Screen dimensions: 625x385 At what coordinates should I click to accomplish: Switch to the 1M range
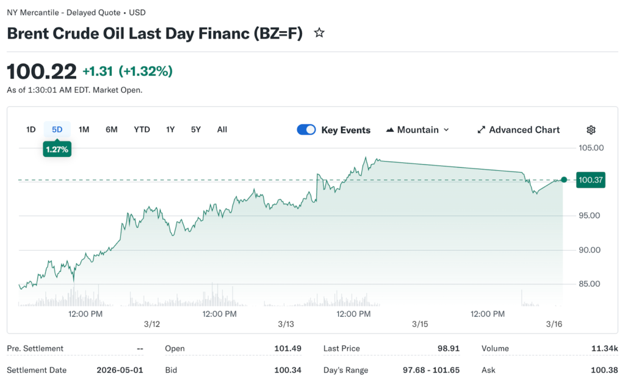point(84,129)
